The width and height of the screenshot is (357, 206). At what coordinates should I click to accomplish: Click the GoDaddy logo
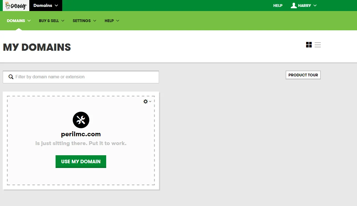click(x=16, y=6)
